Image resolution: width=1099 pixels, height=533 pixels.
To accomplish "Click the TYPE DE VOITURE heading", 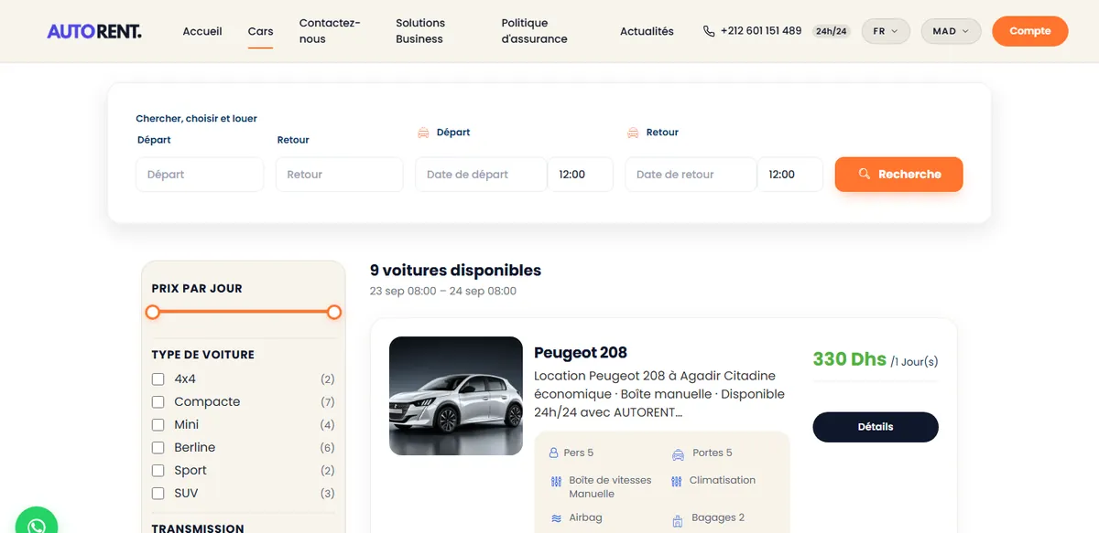I will coord(202,355).
